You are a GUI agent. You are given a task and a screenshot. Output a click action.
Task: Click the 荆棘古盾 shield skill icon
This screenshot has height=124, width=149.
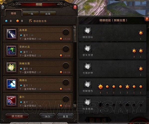coord(11,67)
